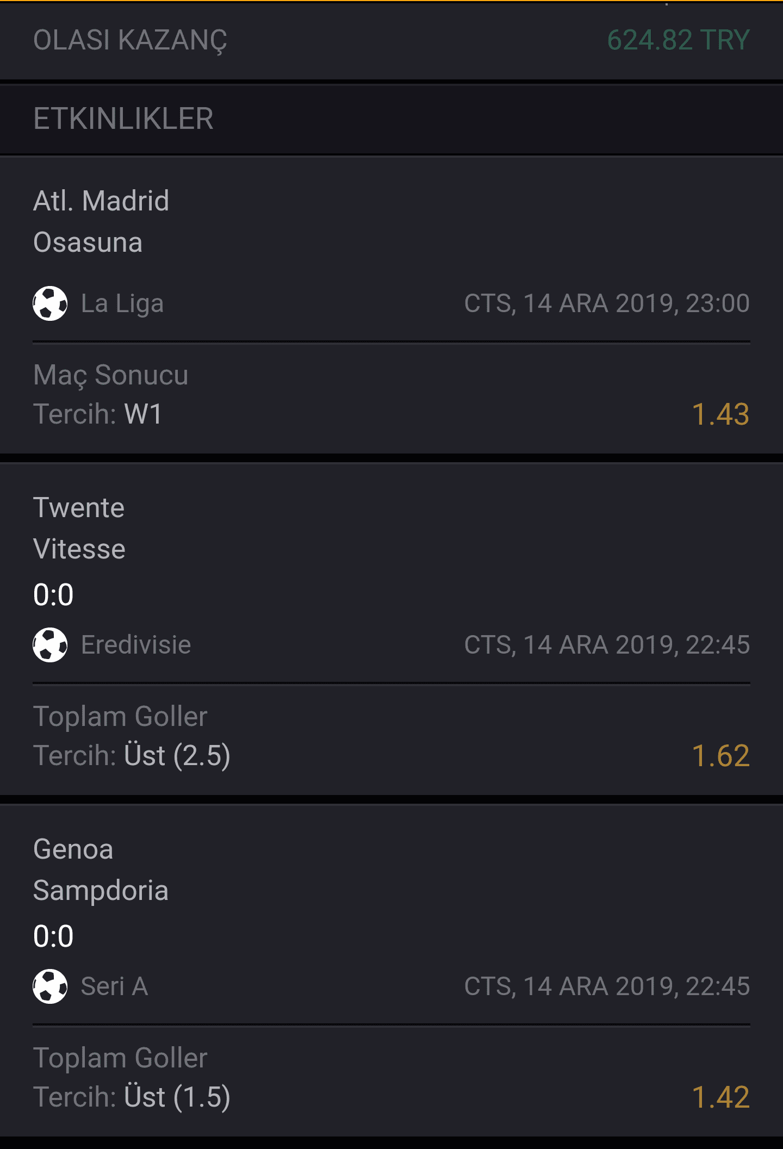Select the Eredivisie league label
This screenshot has width=783, height=1149.
click(136, 645)
